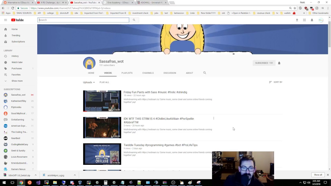Switch to the ASIO4ALL browser tab

[151, 3]
